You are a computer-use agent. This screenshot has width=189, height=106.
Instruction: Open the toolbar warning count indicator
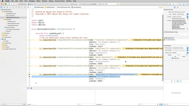pos(118,4)
